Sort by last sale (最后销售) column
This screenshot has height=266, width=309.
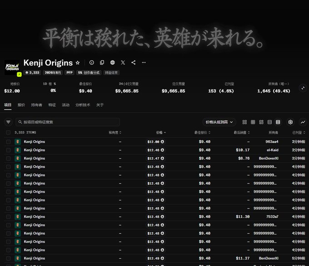click(242, 133)
